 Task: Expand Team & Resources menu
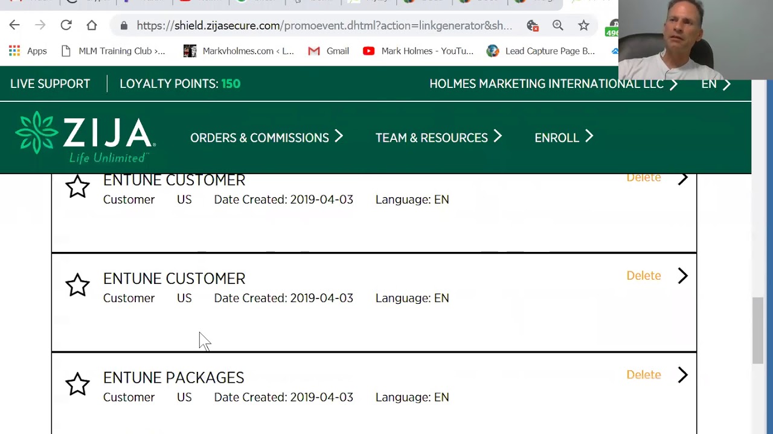coord(438,137)
